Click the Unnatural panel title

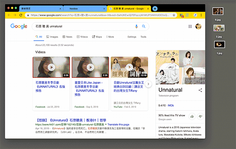coord(170,90)
